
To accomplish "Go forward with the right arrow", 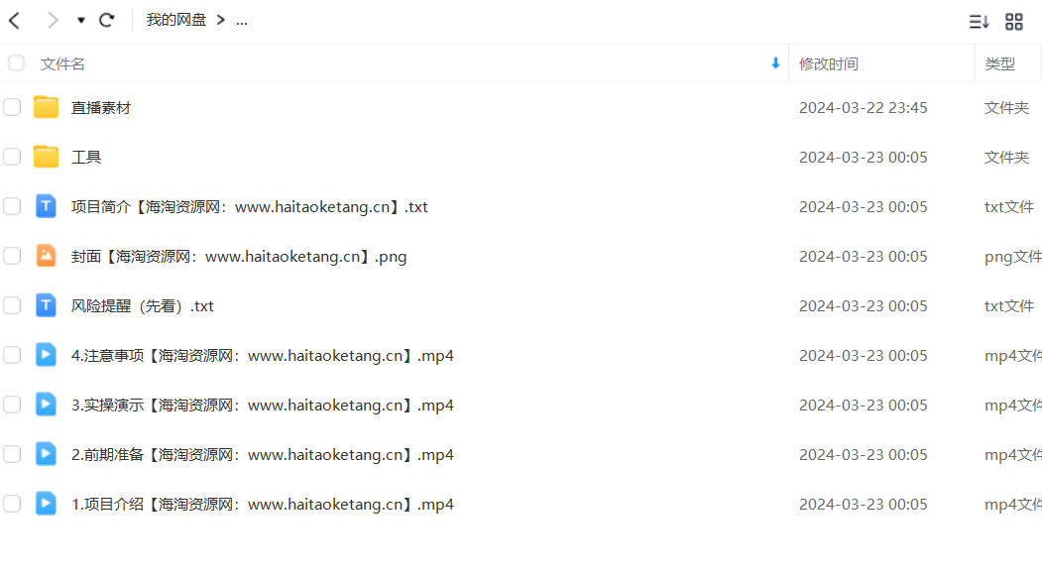I will (53, 21).
